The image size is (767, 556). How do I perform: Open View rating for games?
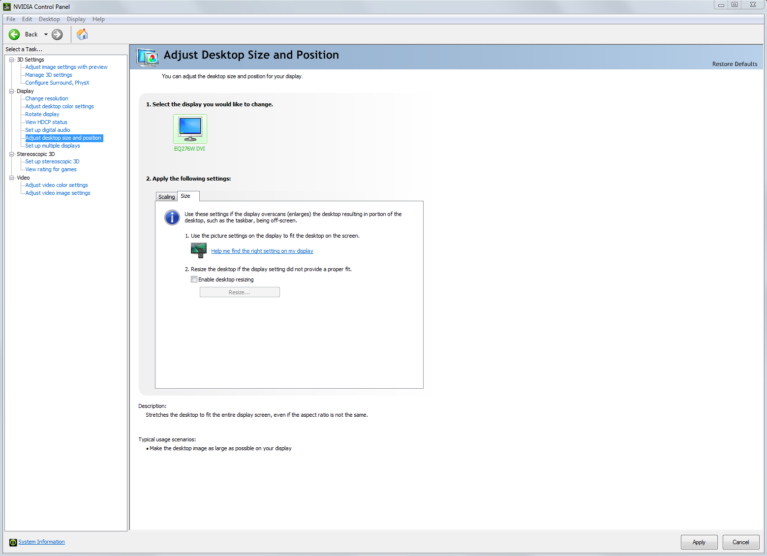51,169
